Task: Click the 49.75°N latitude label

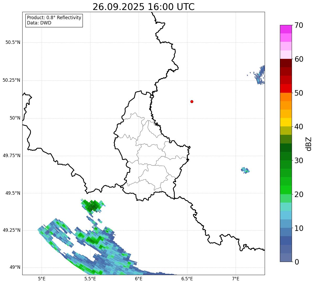Action: coord(12,156)
